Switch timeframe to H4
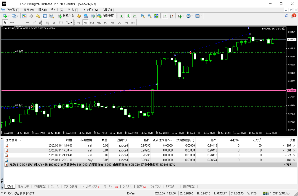298x196 pixels. tap(113, 23)
